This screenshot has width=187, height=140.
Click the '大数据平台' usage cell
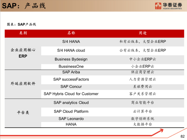coord(143,124)
